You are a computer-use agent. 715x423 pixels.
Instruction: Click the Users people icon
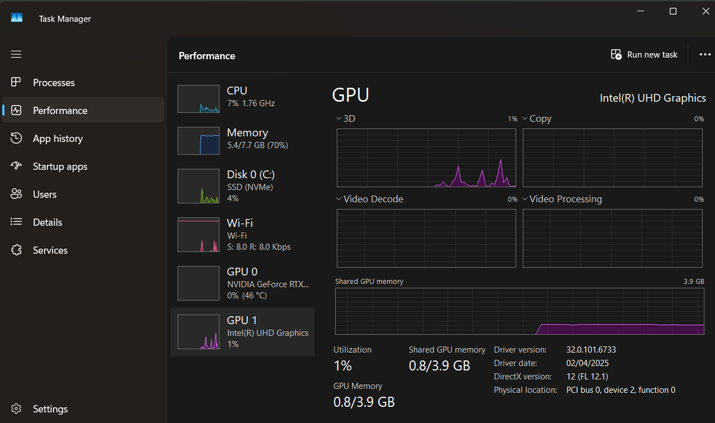[x=16, y=194]
